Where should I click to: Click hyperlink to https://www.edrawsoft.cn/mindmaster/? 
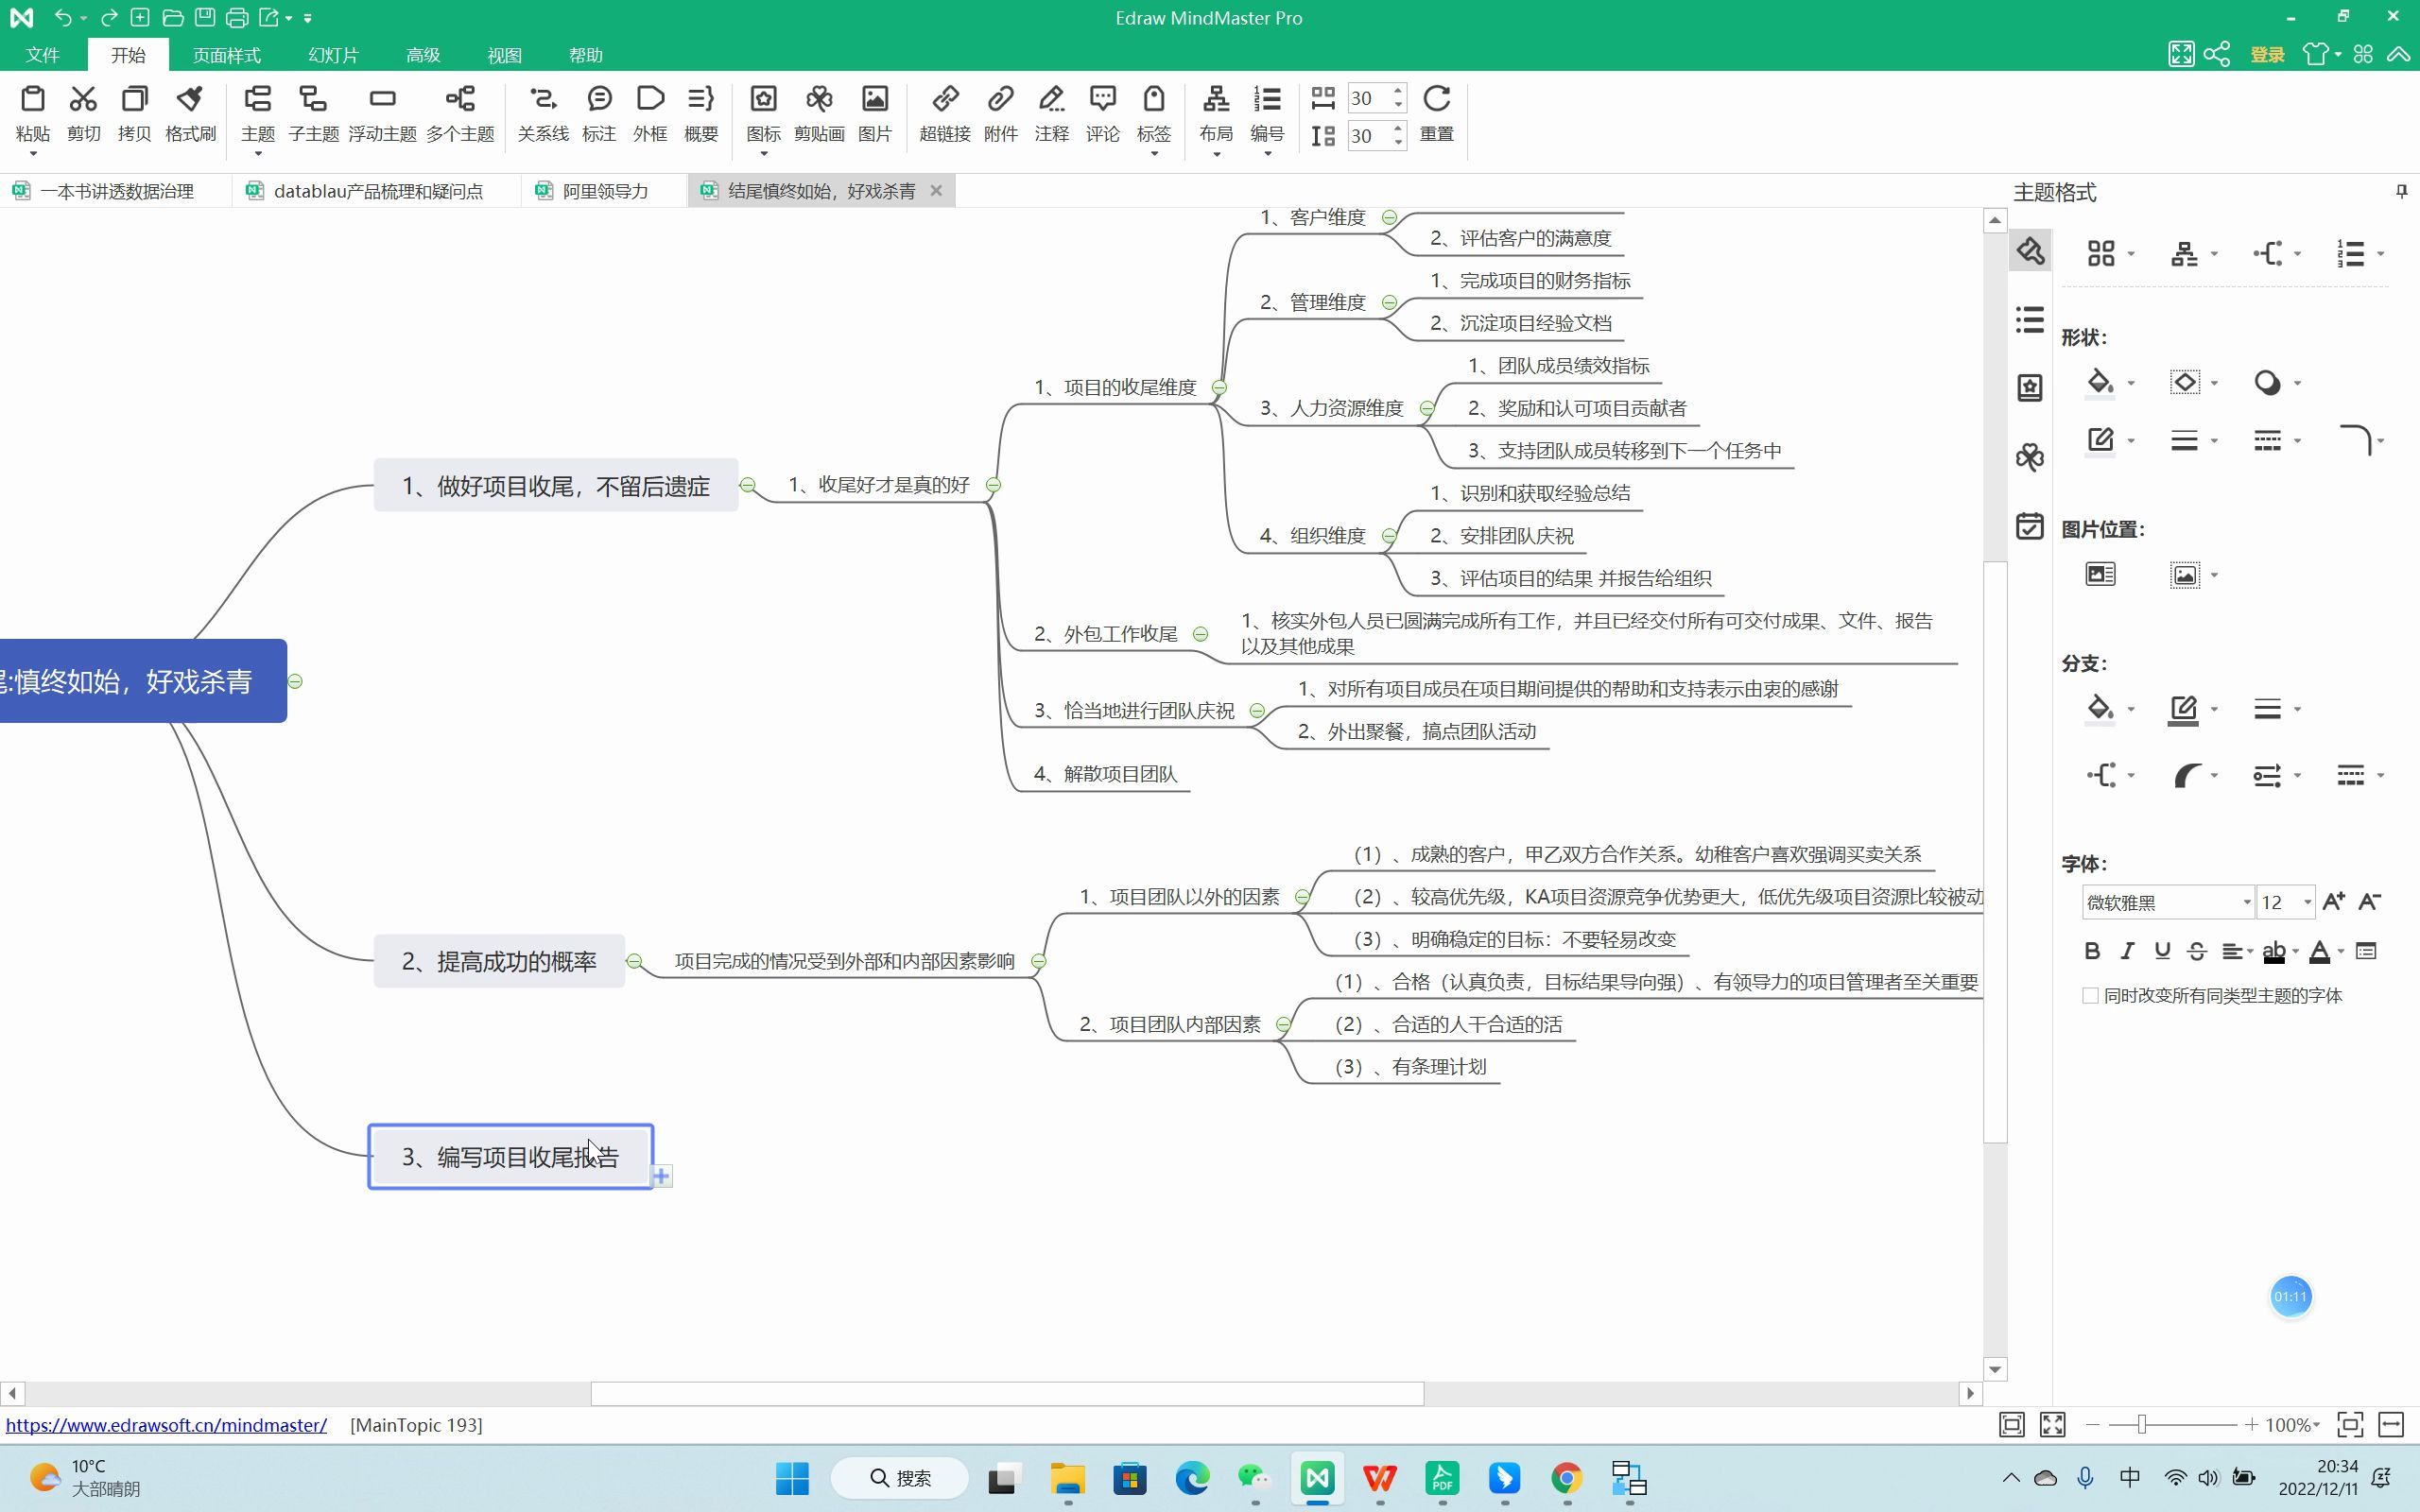point(165,1425)
